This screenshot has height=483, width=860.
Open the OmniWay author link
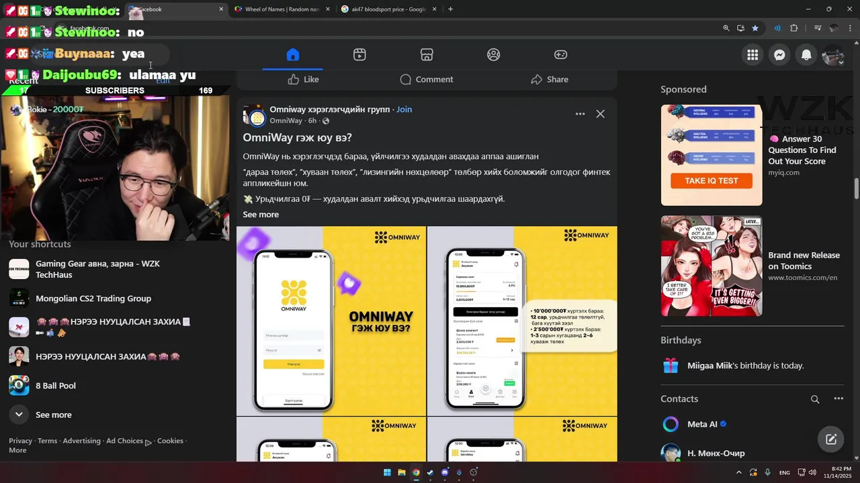[x=286, y=121]
